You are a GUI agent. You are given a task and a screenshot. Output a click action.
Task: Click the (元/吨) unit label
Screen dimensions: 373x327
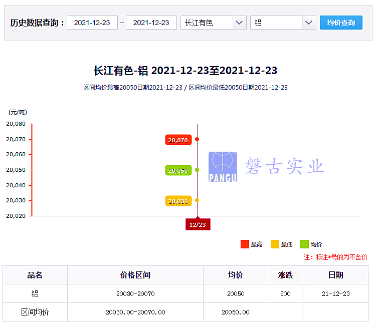(x=18, y=112)
